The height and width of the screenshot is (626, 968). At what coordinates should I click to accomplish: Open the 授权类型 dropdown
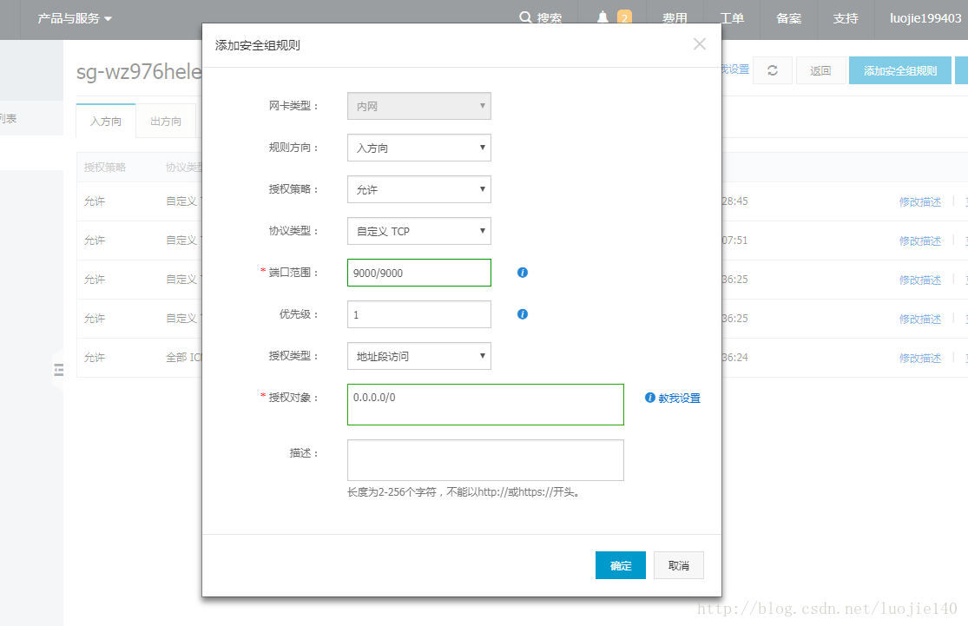point(418,356)
